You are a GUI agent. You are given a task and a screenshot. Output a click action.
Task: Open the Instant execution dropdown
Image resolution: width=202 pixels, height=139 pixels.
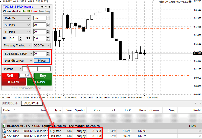12,69
